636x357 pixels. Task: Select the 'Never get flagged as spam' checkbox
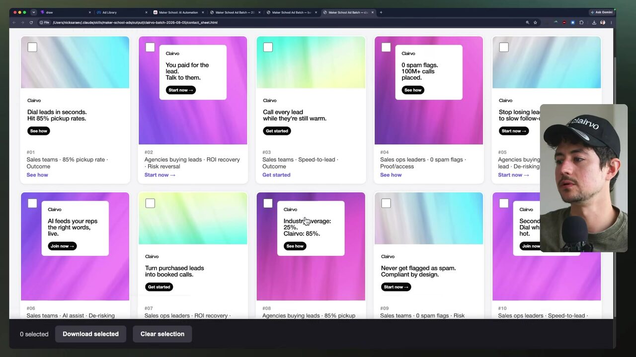386,203
